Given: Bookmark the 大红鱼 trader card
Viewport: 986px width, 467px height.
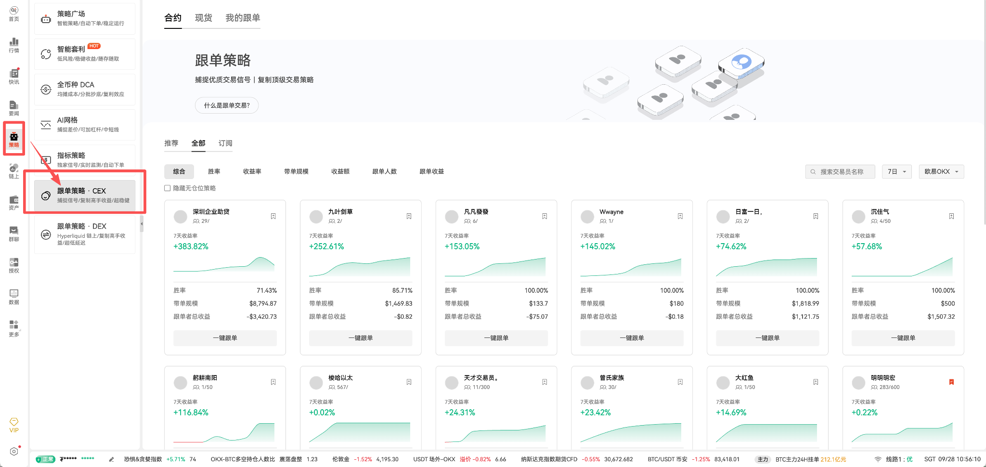Looking at the screenshot, I should click(816, 382).
